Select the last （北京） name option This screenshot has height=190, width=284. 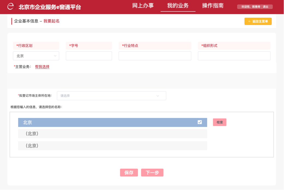click(113, 146)
